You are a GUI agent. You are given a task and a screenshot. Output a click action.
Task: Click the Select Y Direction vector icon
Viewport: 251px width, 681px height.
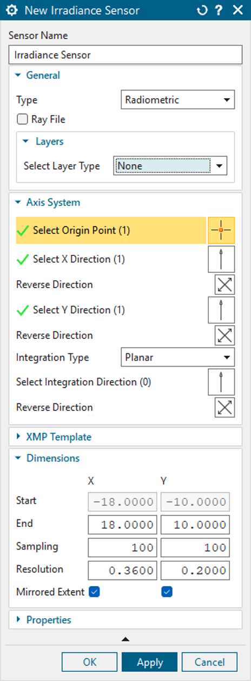coord(221,310)
